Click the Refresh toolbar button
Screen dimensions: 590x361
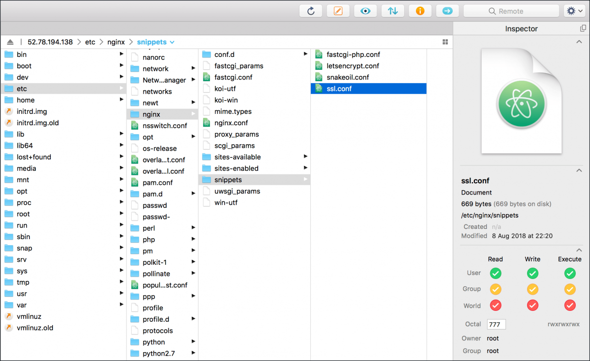(x=311, y=11)
